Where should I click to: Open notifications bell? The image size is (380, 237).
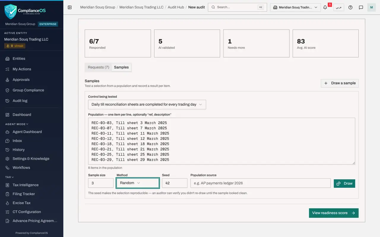click(325, 7)
